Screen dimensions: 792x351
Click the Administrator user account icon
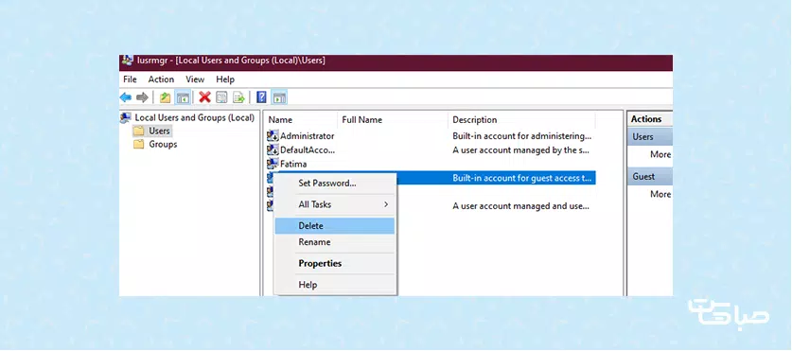tap(273, 136)
